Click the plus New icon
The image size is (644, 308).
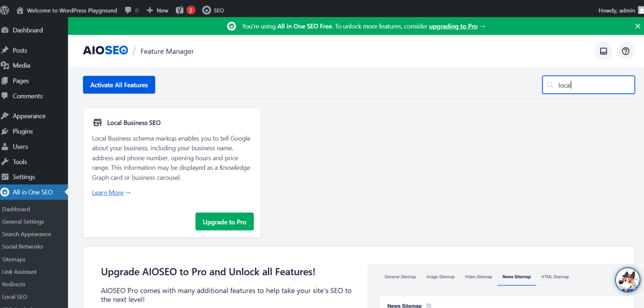(150, 10)
